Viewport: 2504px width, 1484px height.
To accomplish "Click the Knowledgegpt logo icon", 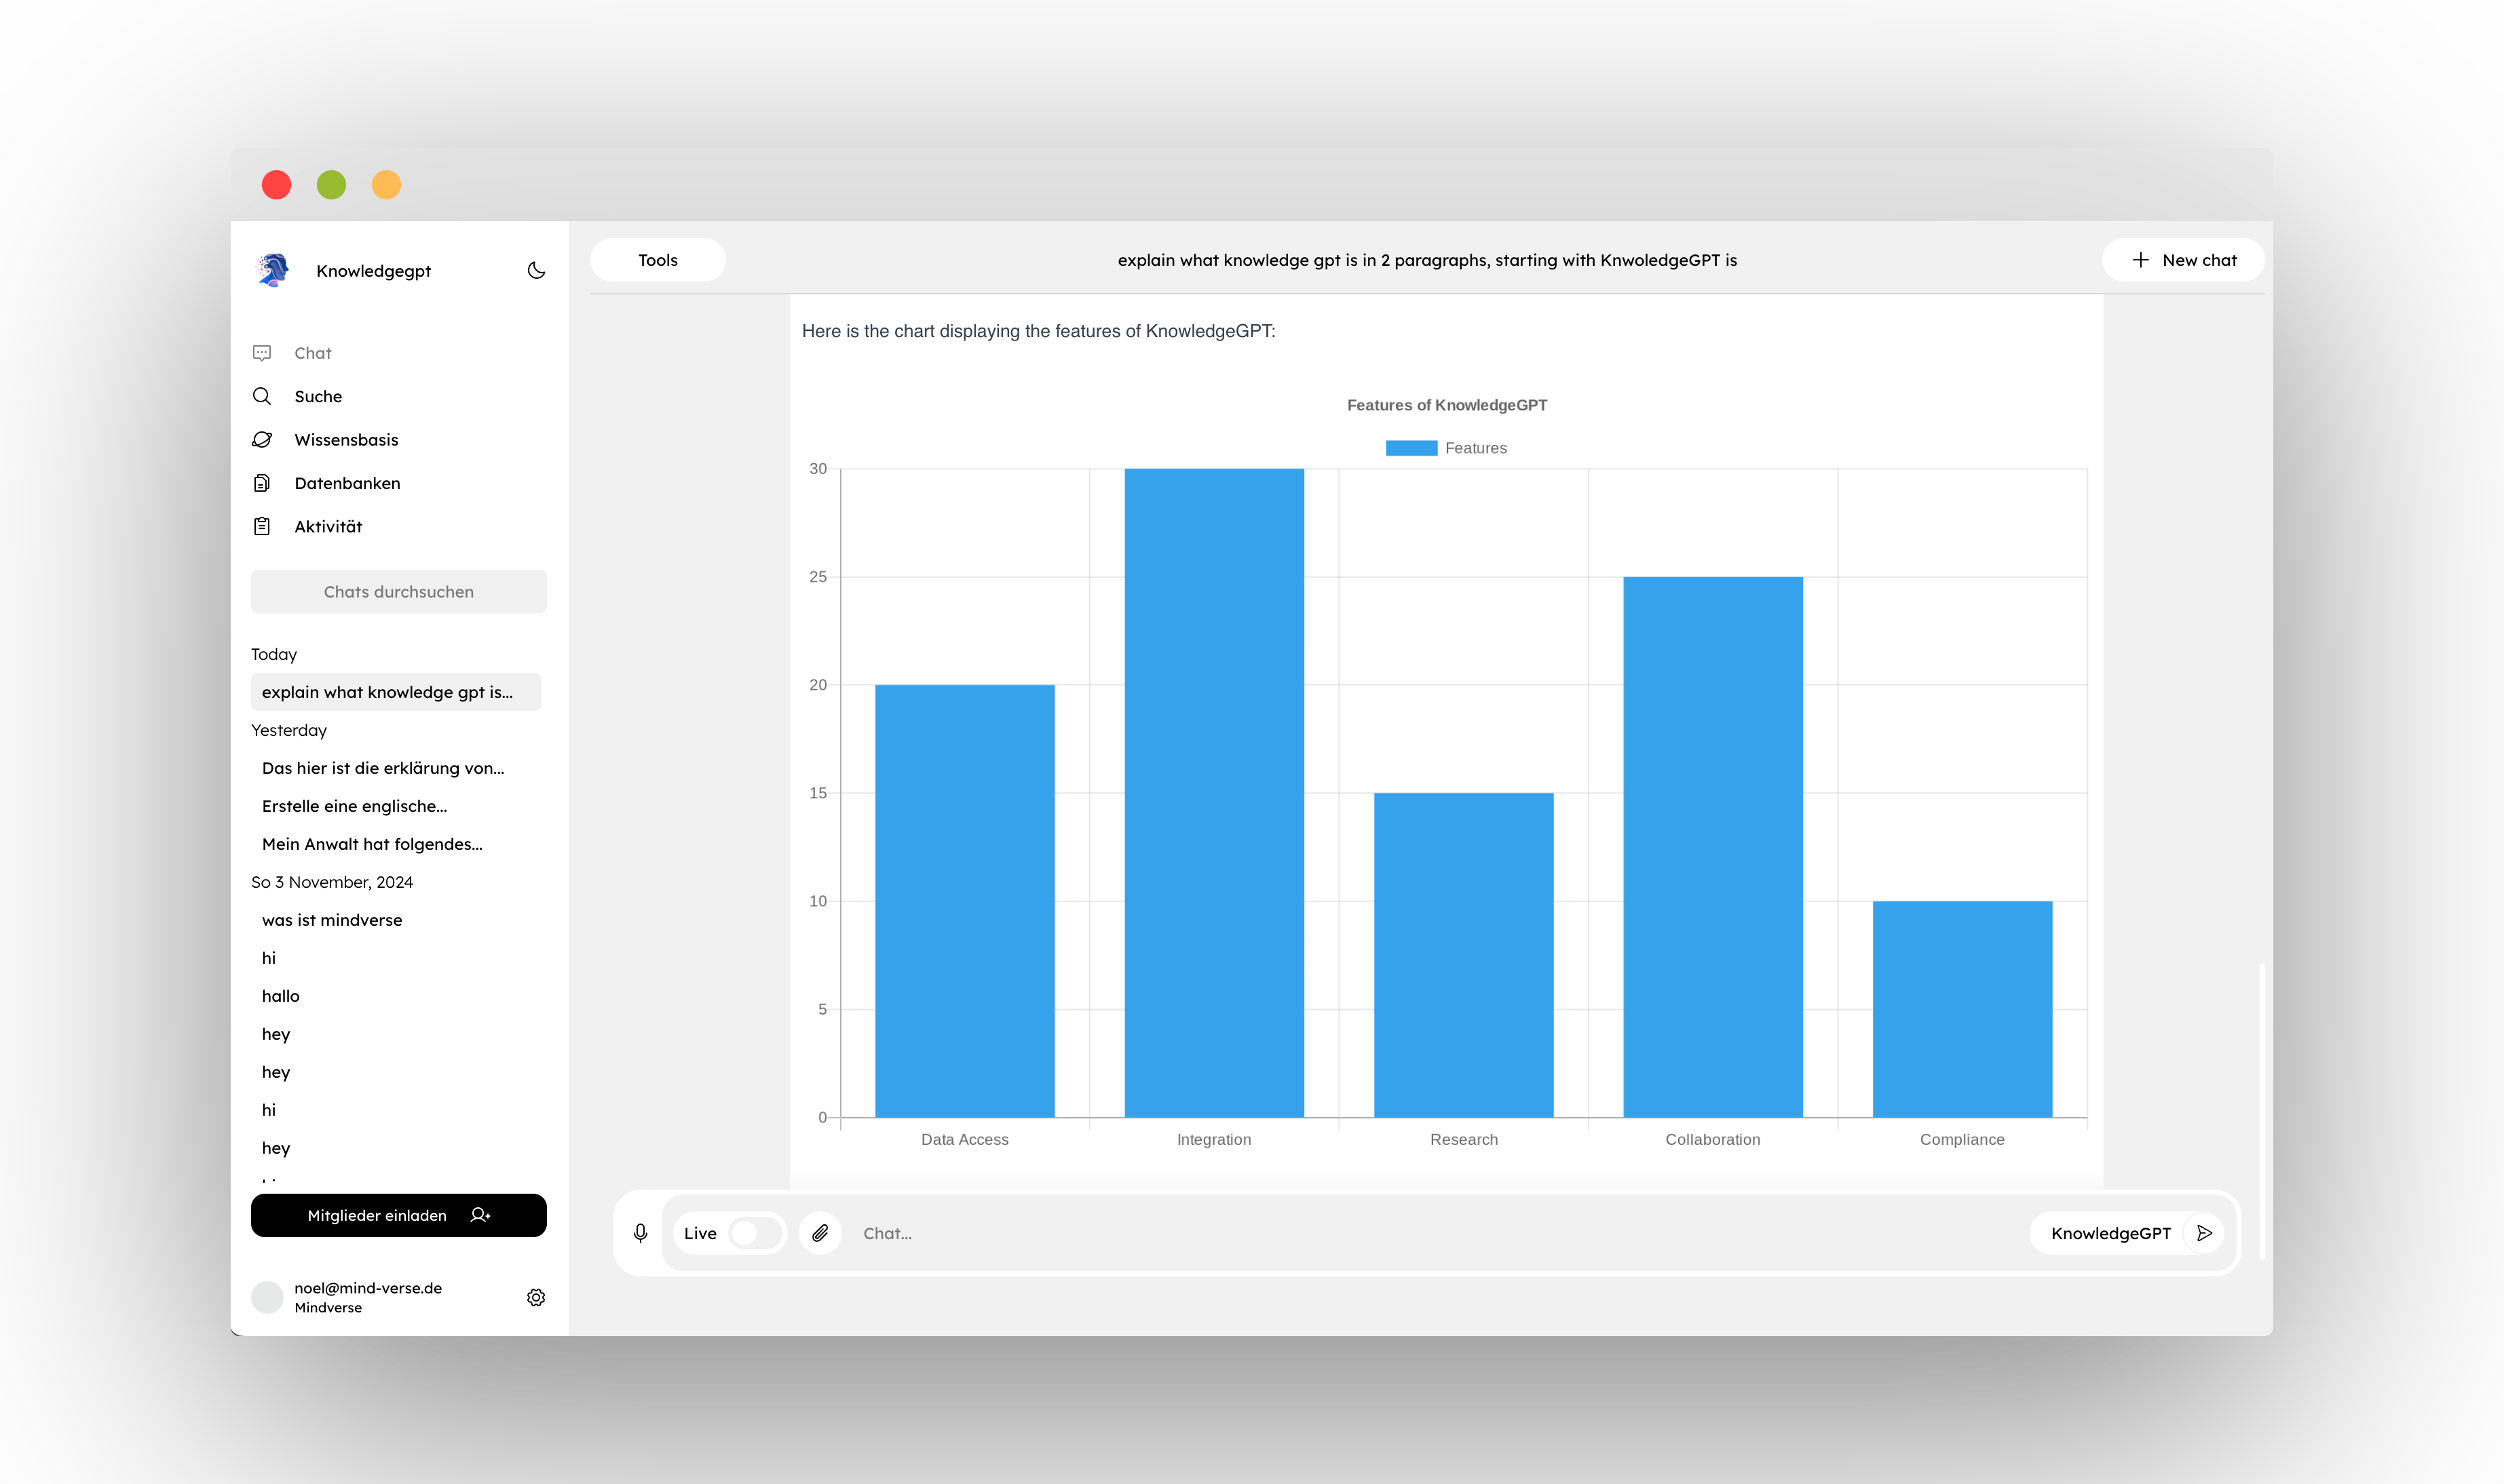I will point(273,270).
